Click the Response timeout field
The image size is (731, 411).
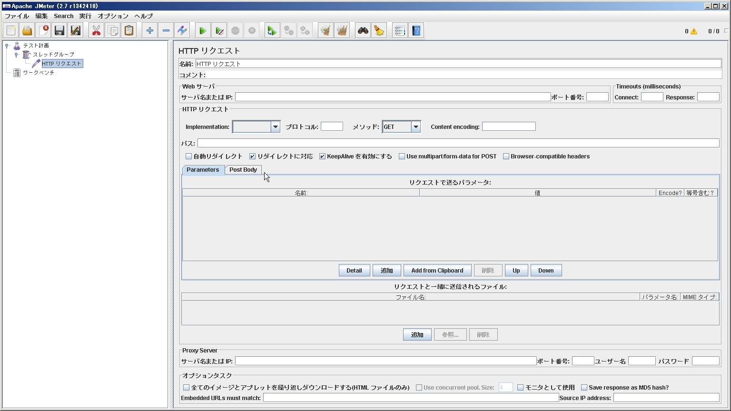click(708, 97)
